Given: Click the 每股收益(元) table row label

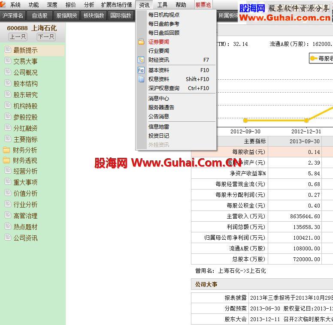Looking at the screenshot, I should 248,152.
